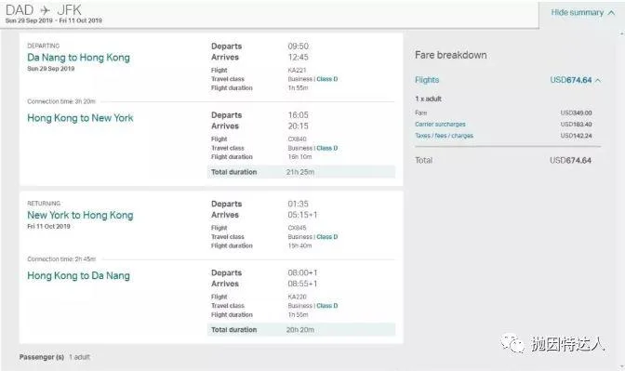Select the Hong Kong to New York heading
Image resolution: width=625 pixels, height=371 pixels.
pyautogui.click(x=80, y=118)
